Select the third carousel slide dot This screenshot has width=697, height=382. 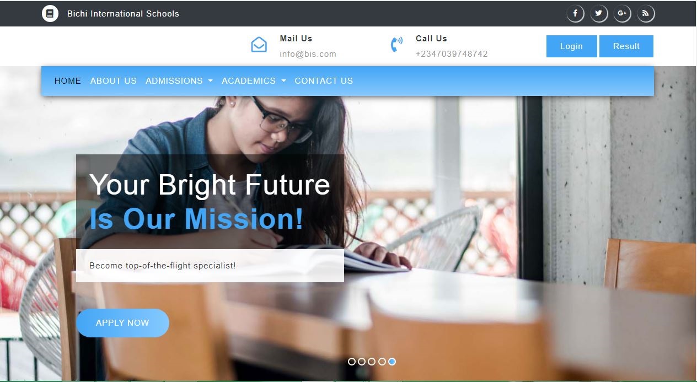[372, 362]
